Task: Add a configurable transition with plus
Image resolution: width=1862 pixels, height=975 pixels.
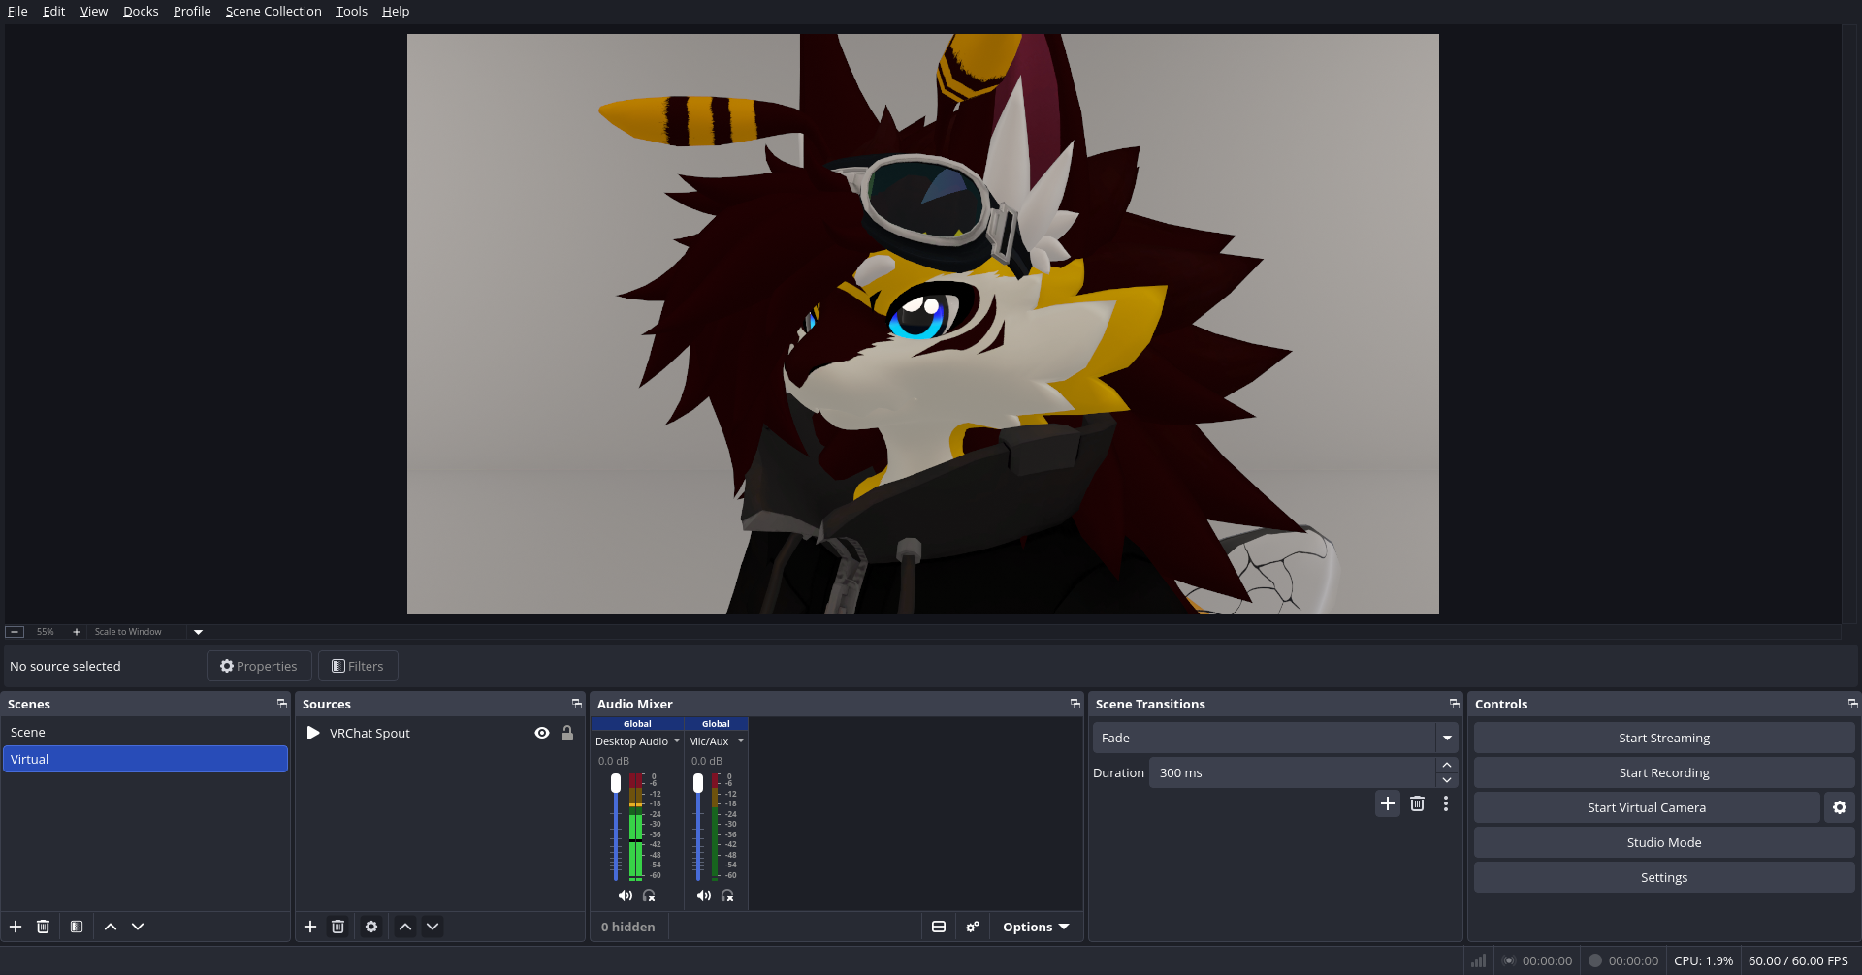Action: click(1388, 803)
